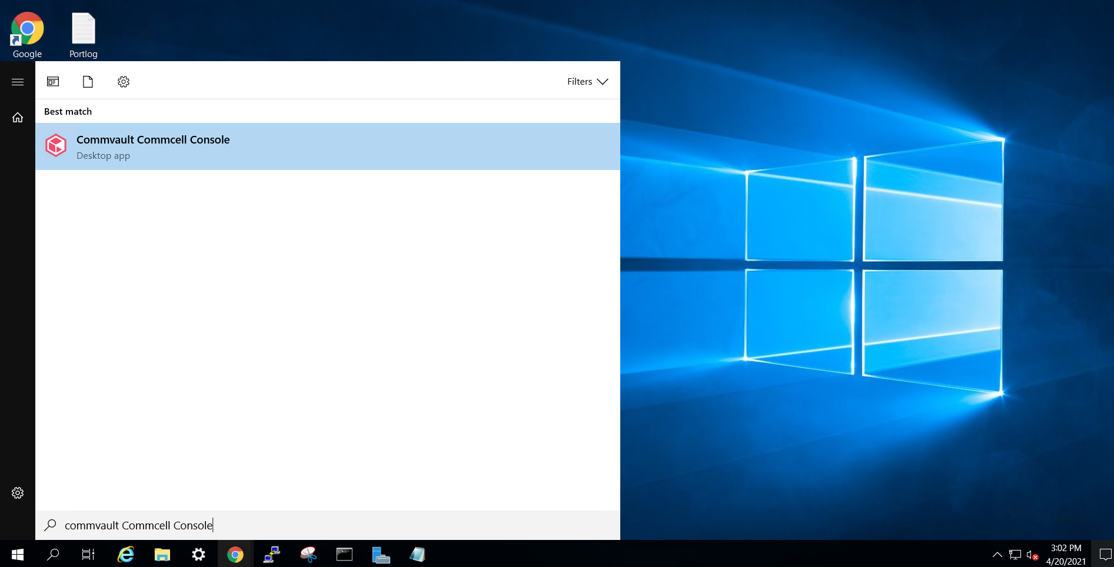This screenshot has width=1114, height=567.
Task: Open Task View from taskbar
Action: click(x=88, y=554)
